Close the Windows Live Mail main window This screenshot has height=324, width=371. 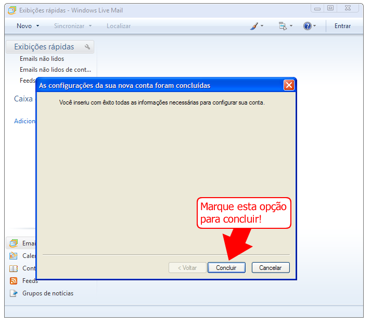[348, 8]
